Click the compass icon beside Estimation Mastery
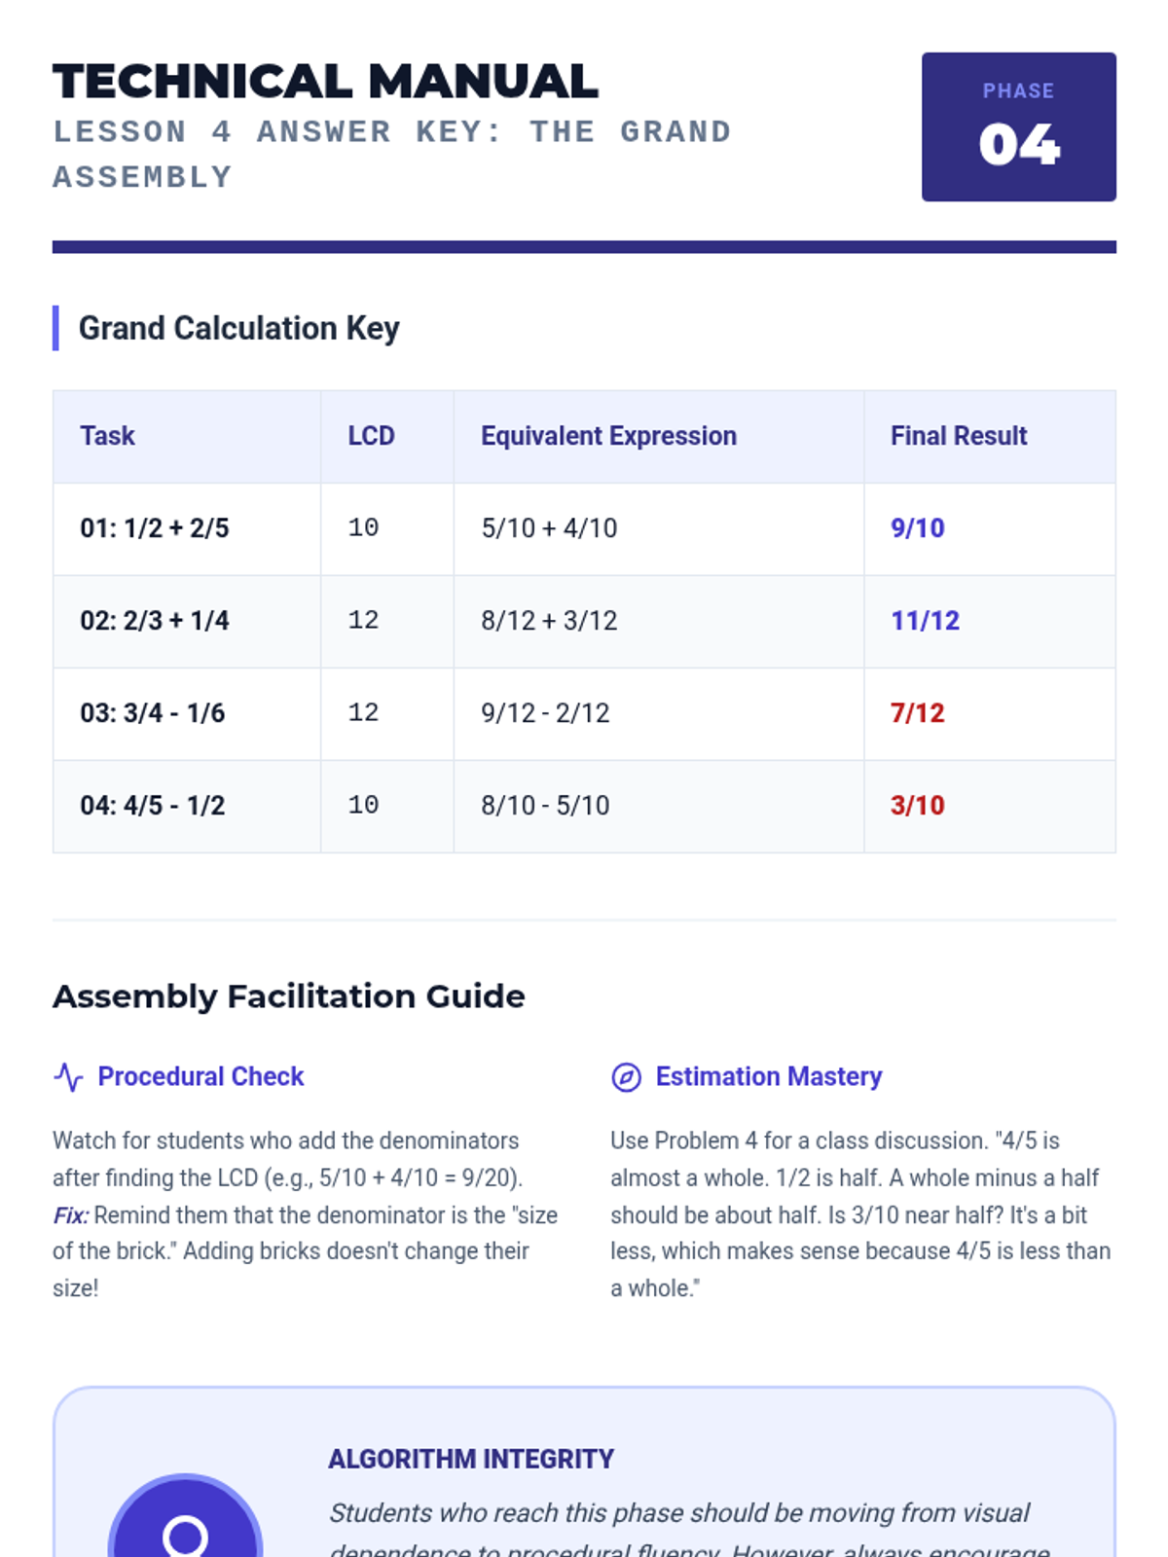The height and width of the screenshot is (1557, 1168). pos(626,1077)
